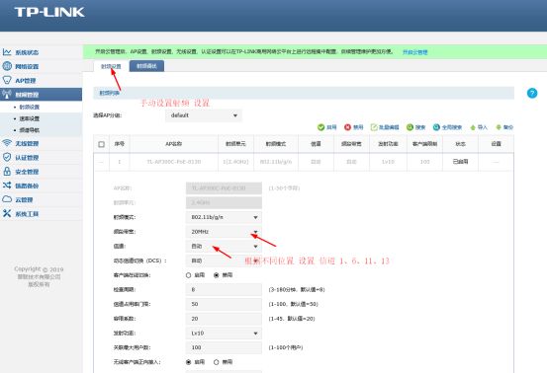Image resolution: width=547 pixels, height=373 pixels.
Task: Click the greyed-out 2.4GHz RF unit field
Action: coord(224,203)
